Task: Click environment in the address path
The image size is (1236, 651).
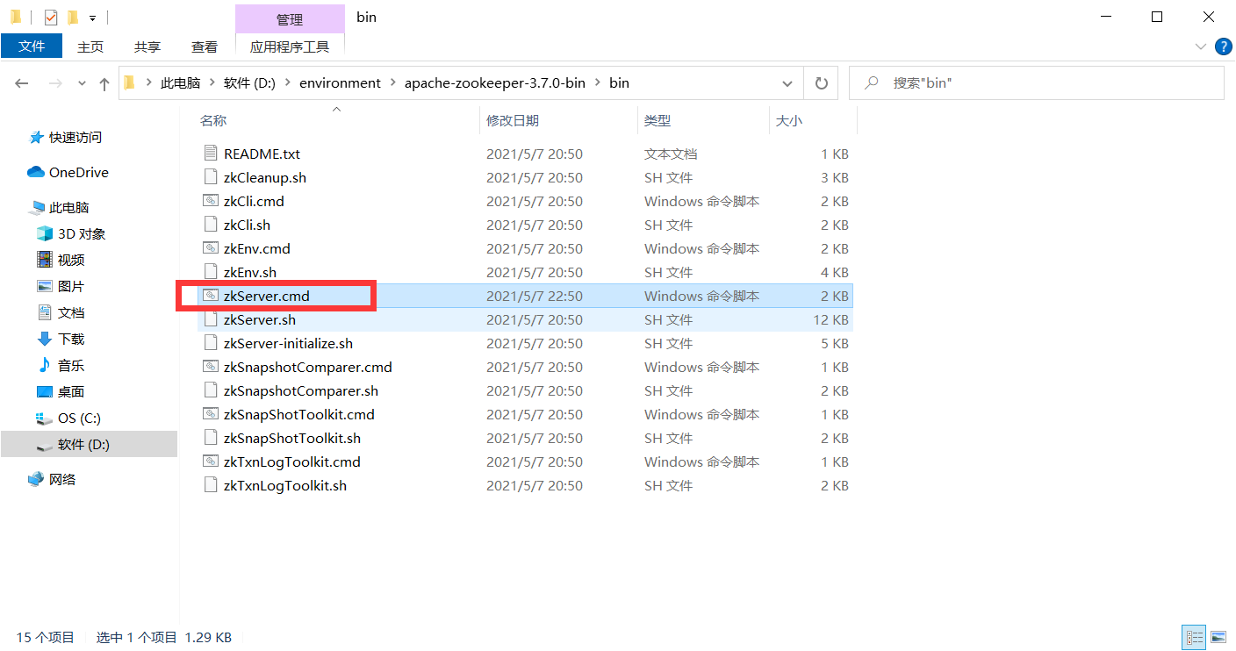Action: 340,83
